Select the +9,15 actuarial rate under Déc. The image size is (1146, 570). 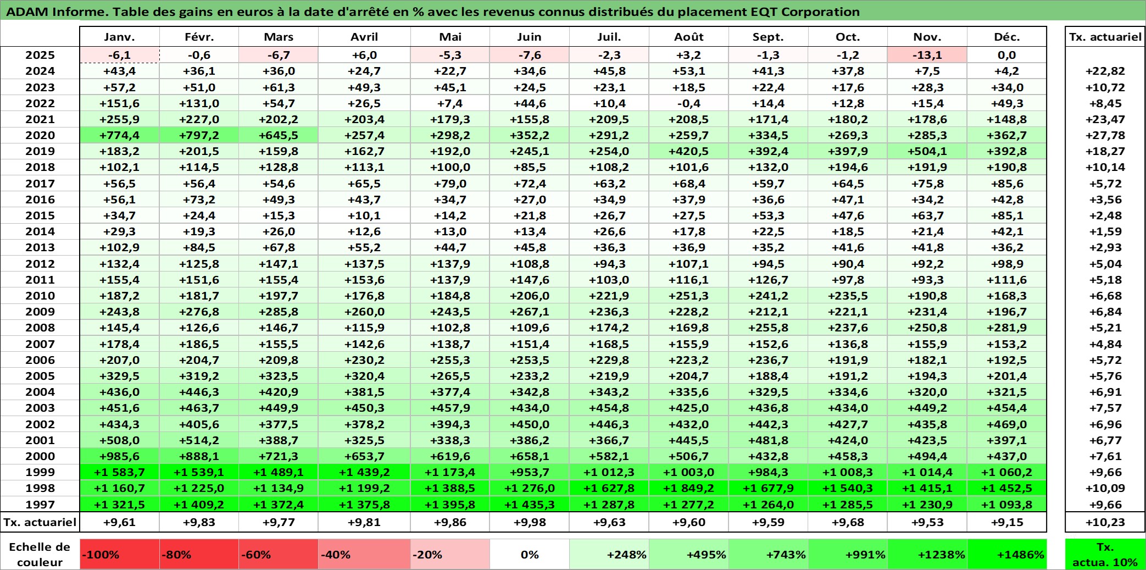(1007, 522)
